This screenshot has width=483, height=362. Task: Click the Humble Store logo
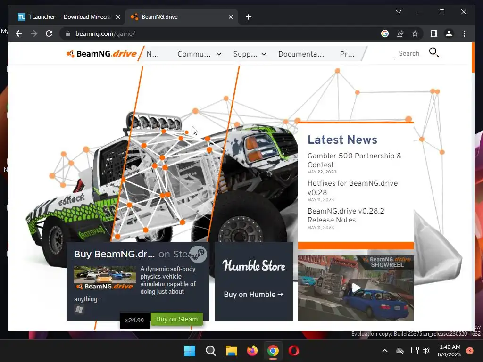253,266
